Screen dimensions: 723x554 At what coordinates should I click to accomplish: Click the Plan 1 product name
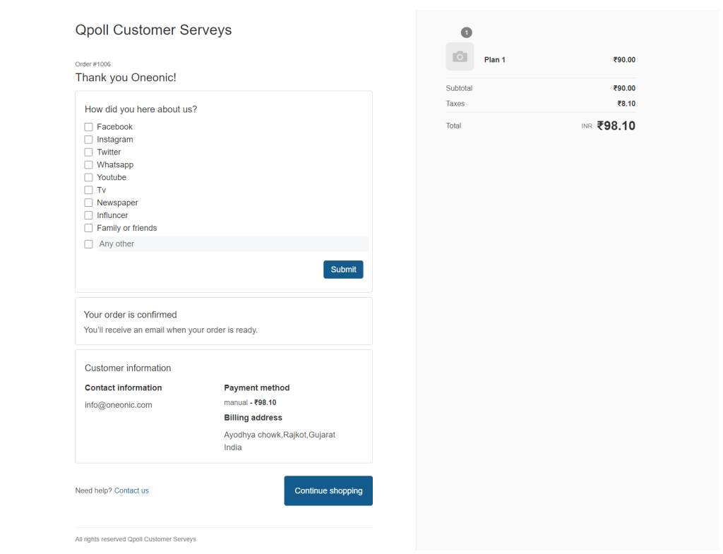tap(495, 60)
